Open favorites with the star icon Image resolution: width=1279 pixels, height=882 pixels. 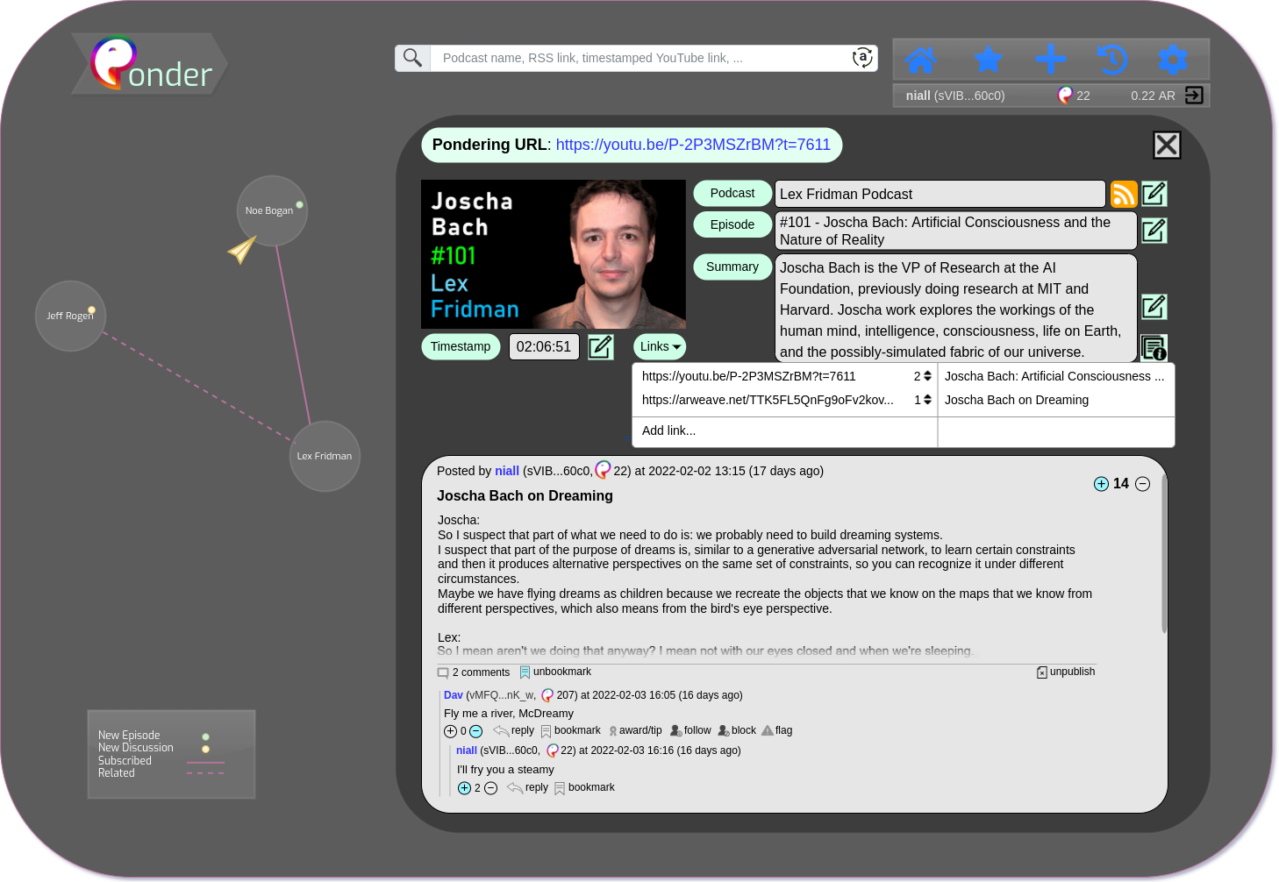point(989,60)
